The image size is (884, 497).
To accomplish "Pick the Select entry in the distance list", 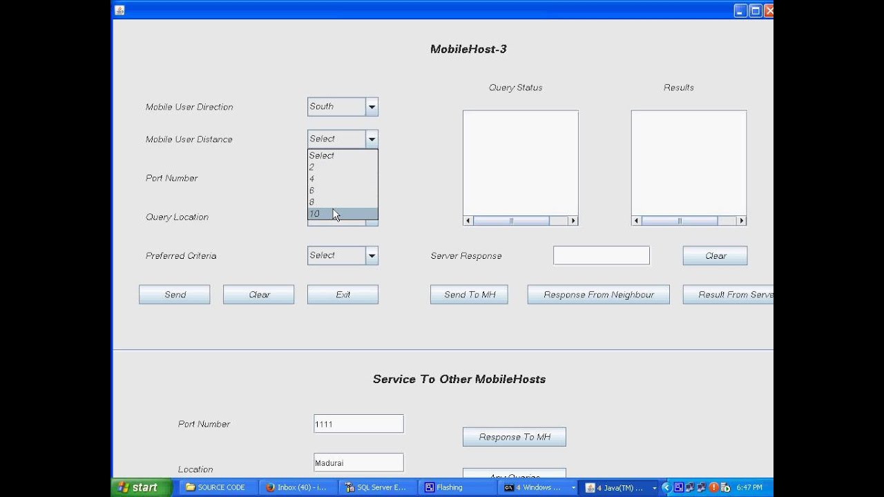I will click(x=343, y=155).
